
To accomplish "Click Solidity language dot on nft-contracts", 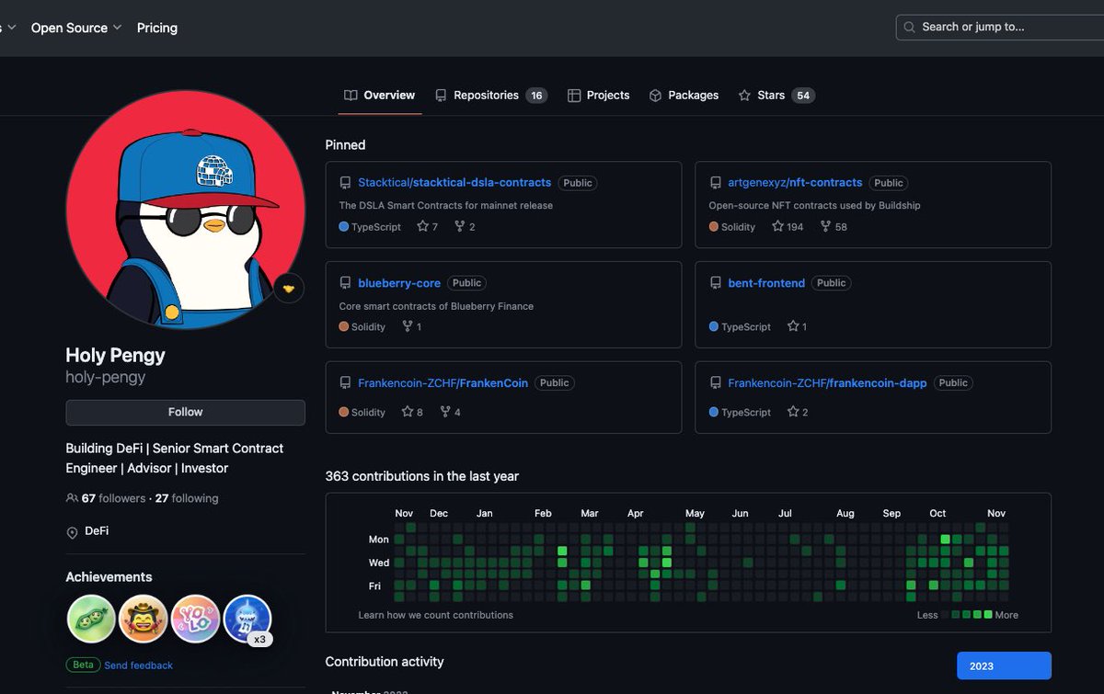I will pos(714,226).
